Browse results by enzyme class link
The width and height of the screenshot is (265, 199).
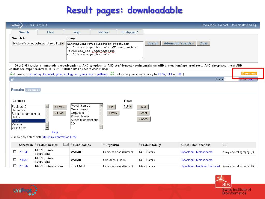tap(84, 74)
